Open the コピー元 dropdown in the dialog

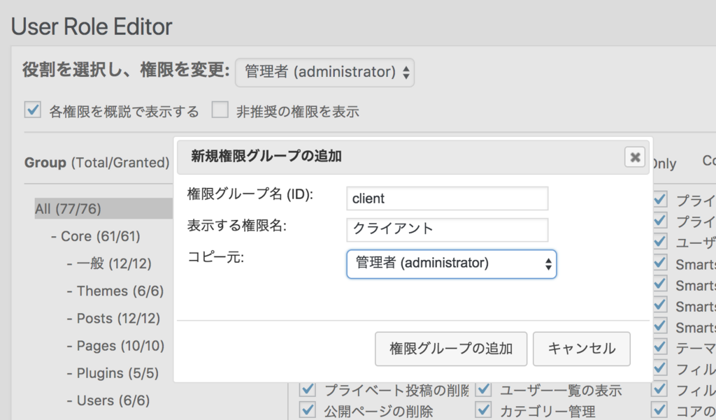pos(452,264)
